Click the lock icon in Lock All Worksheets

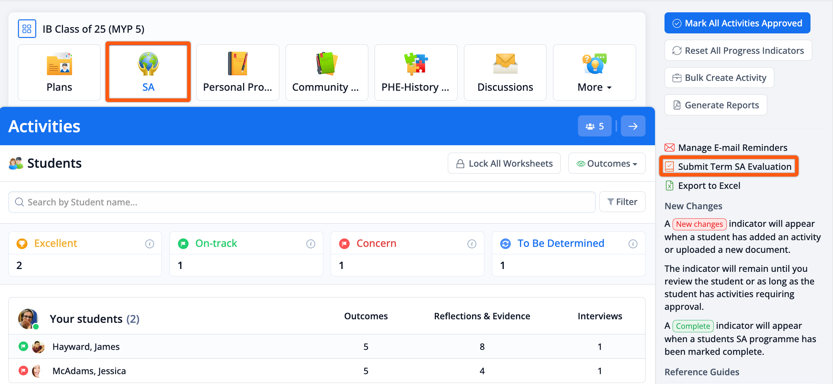click(460, 164)
